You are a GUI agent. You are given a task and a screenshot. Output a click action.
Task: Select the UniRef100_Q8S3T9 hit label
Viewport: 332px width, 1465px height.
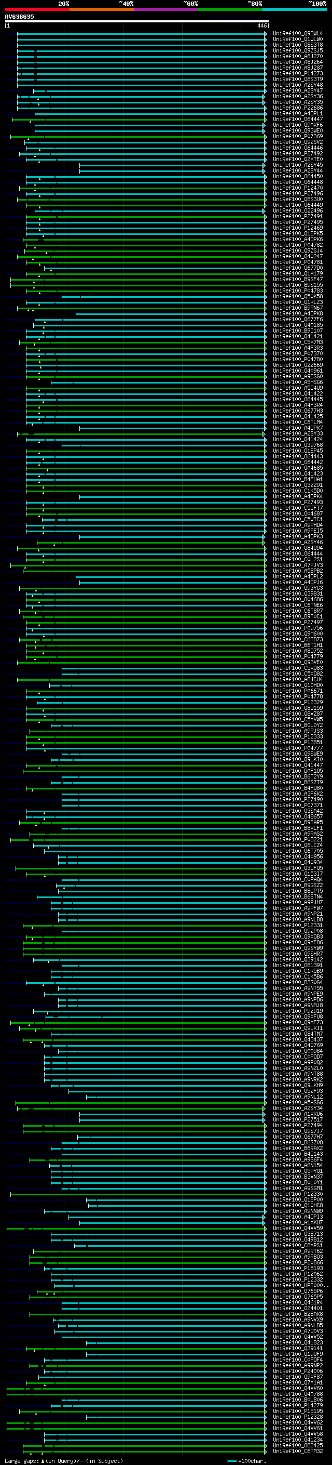[298, 79]
